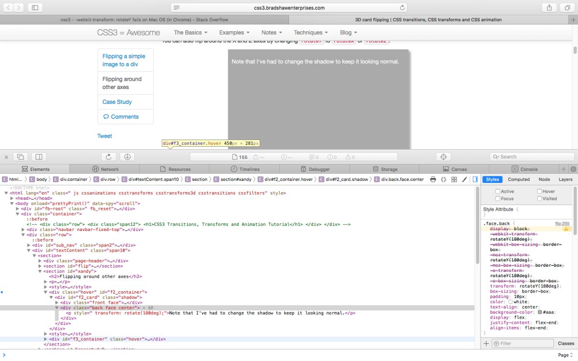The image size is (578, 361).
Task: Open the Storage tab
Action: [x=384, y=169]
